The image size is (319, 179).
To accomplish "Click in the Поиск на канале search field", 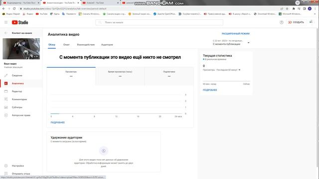I will click(159, 22).
